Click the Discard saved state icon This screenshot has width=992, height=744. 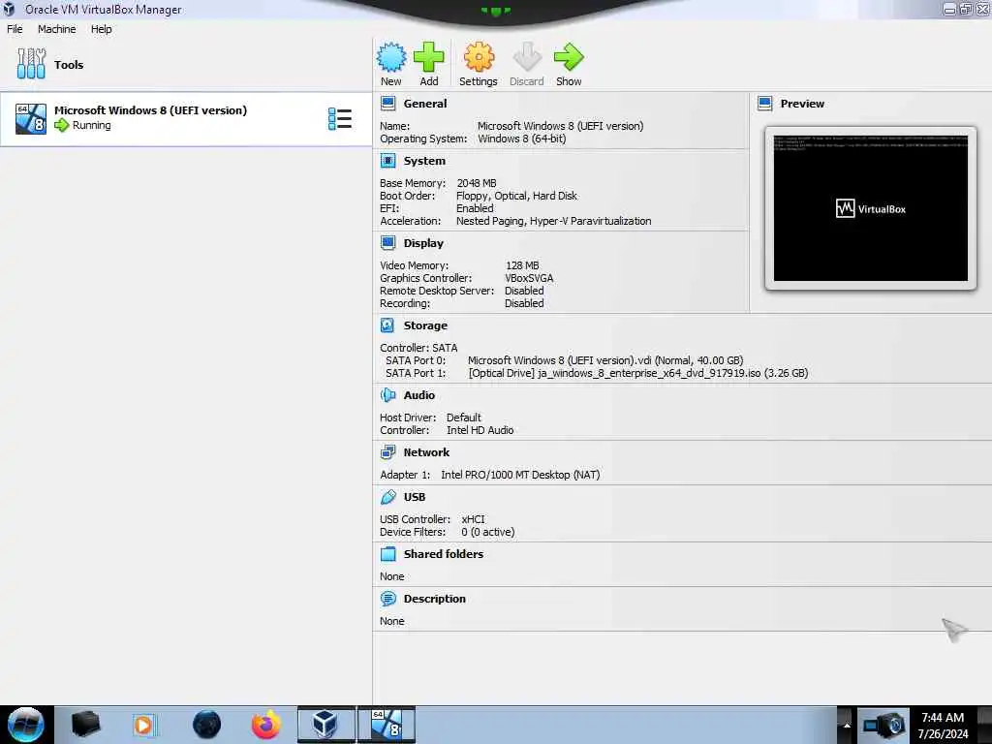pos(527,57)
